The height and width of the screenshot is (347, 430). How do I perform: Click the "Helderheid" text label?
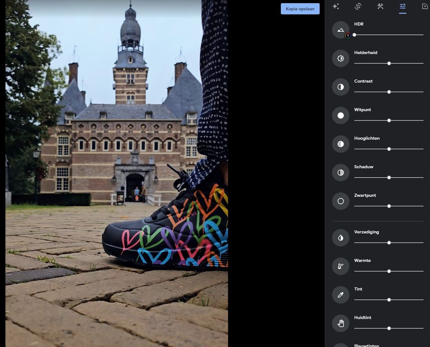pos(365,53)
